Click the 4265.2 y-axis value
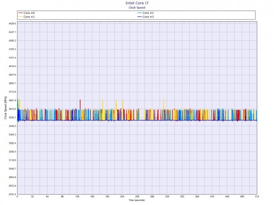274x205 pixels. click(x=12, y=41)
